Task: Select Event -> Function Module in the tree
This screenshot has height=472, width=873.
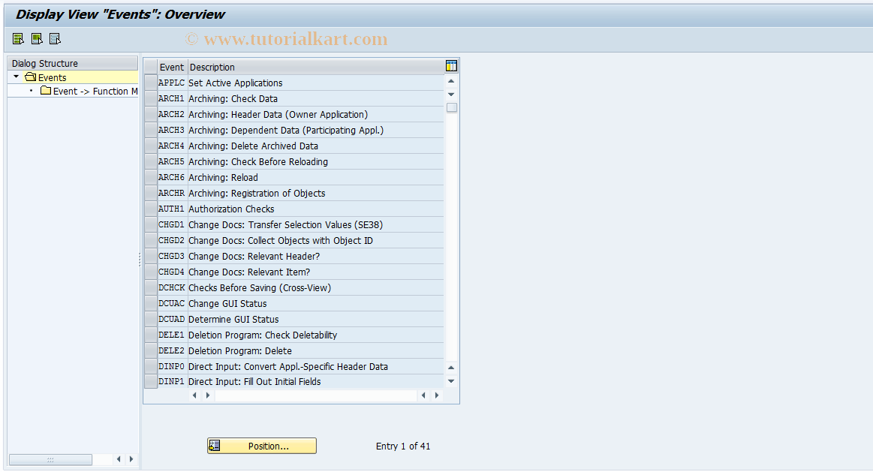Action: [x=95, y=91]
